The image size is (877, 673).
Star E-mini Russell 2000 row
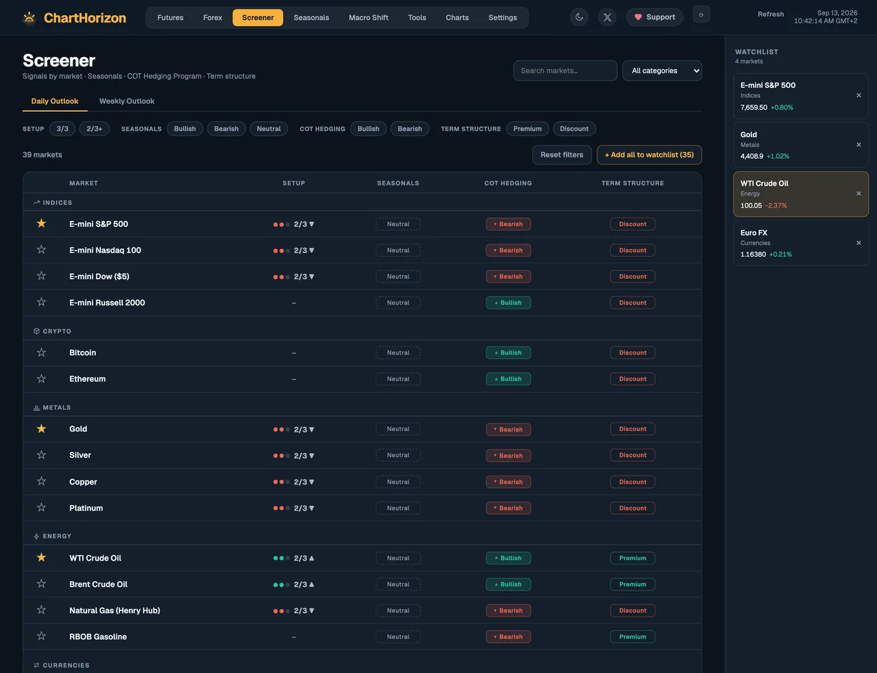pos(41,303)
